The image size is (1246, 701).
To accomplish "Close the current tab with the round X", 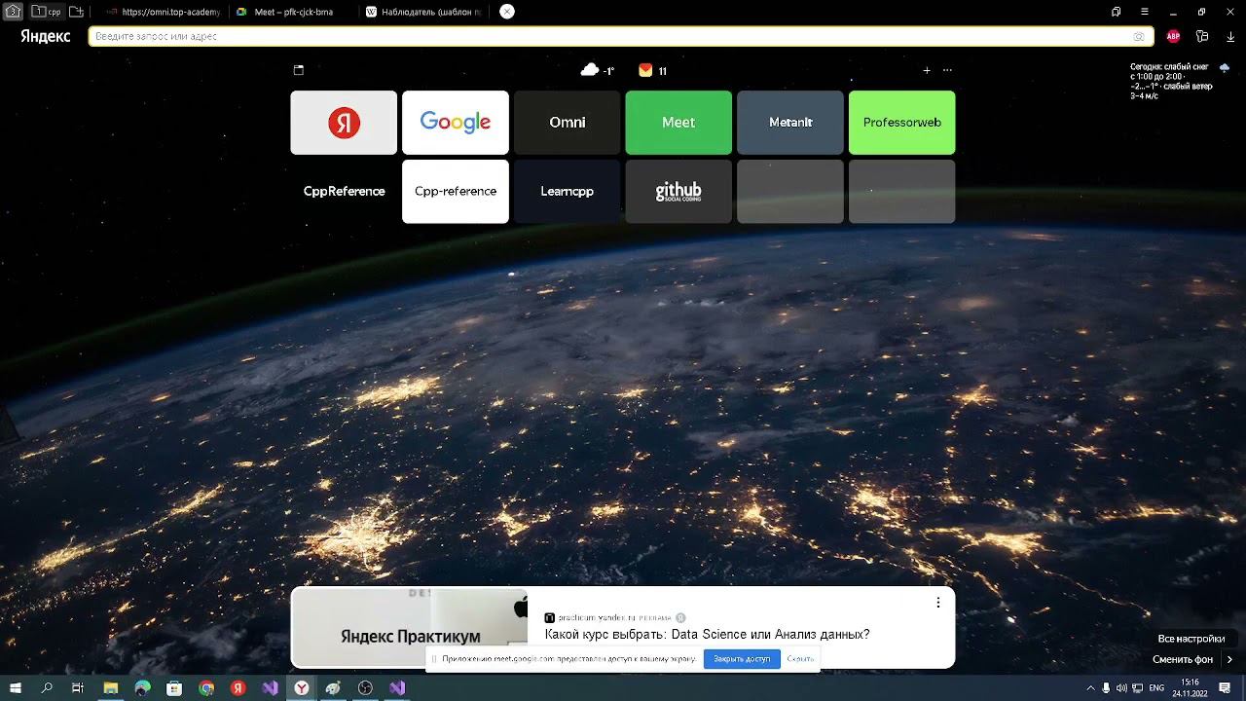I will point(507,12).
